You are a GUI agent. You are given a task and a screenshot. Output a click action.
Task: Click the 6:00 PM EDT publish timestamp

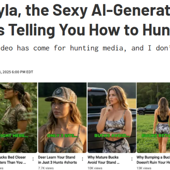point(23,72)
